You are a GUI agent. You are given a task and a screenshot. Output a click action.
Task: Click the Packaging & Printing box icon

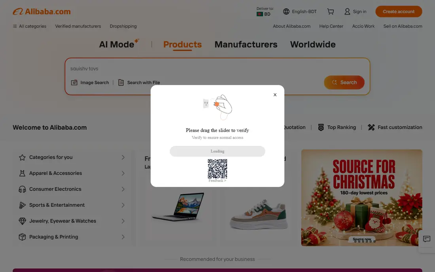(x=22, y=237)
